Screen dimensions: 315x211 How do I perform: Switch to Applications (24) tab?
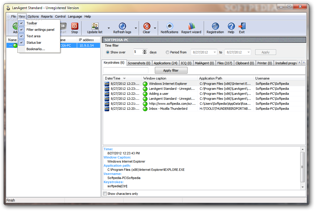point(165,63)
